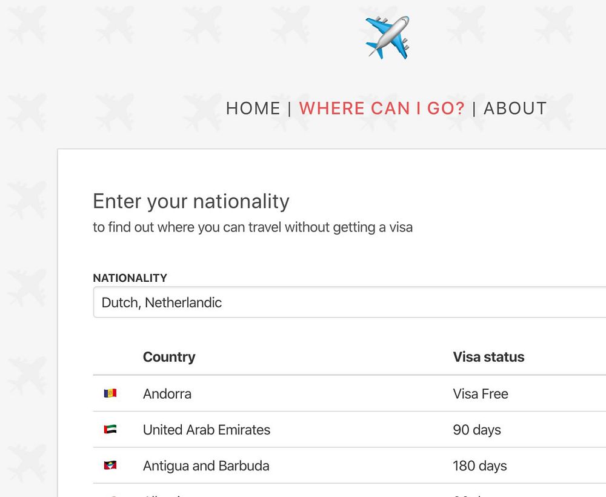Click the United Arab Emirates flag icon
The height and width of the screenshot is (497, 606).
click(x=110, y=430)
